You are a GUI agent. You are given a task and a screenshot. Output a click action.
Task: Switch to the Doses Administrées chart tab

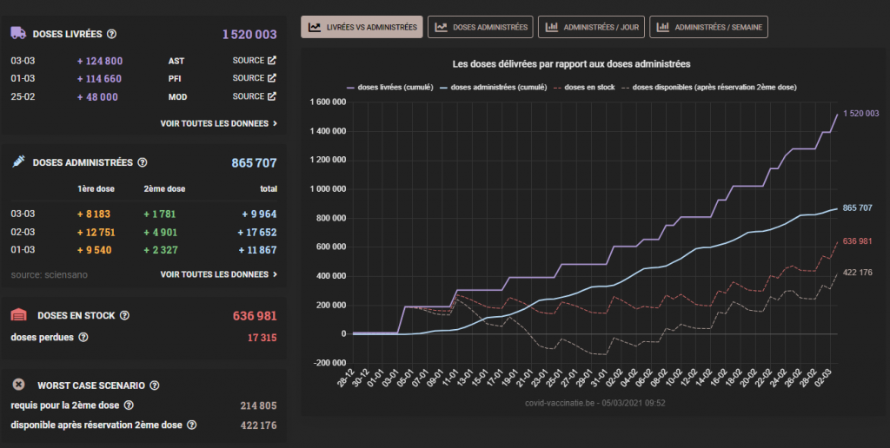(x=481, y=27)
